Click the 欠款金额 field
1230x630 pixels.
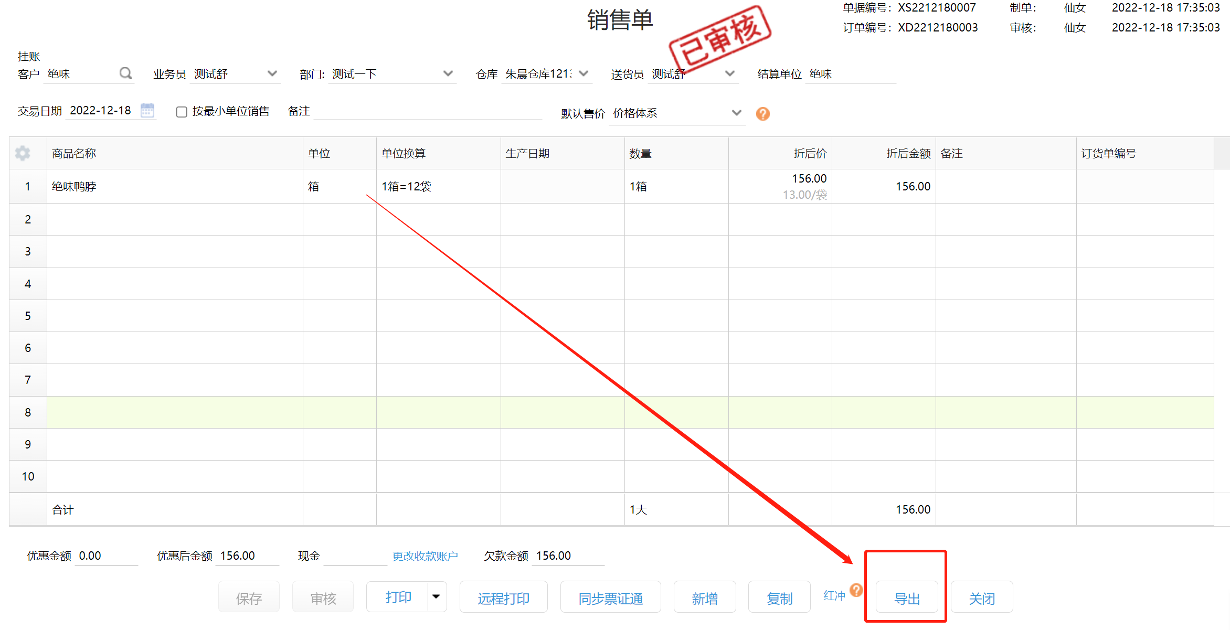tap(568, 556)
